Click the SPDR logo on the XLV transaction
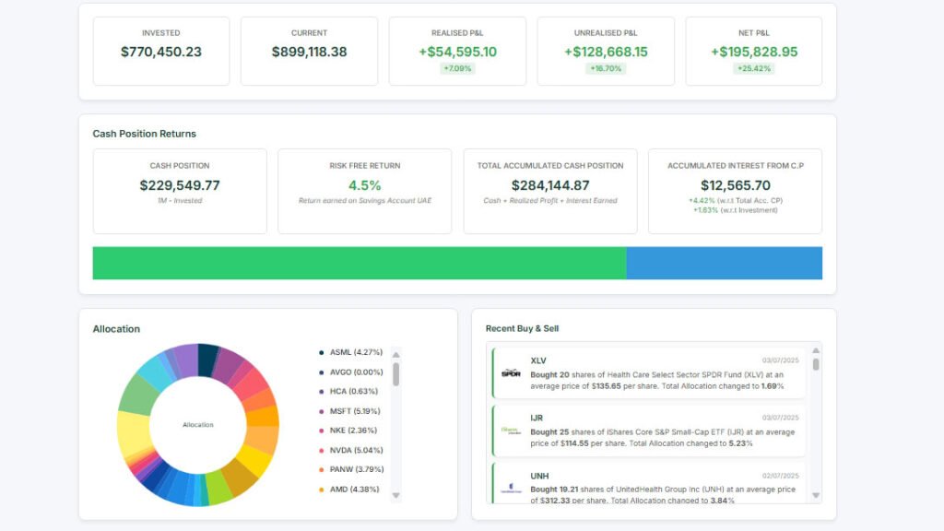Viewport: 944px width, 531px height. point(506,372)
